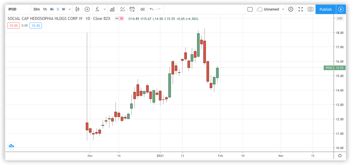Click the Compare or Add Symbol plus icon
The image size is (351, 165).
tap(87, 9)
